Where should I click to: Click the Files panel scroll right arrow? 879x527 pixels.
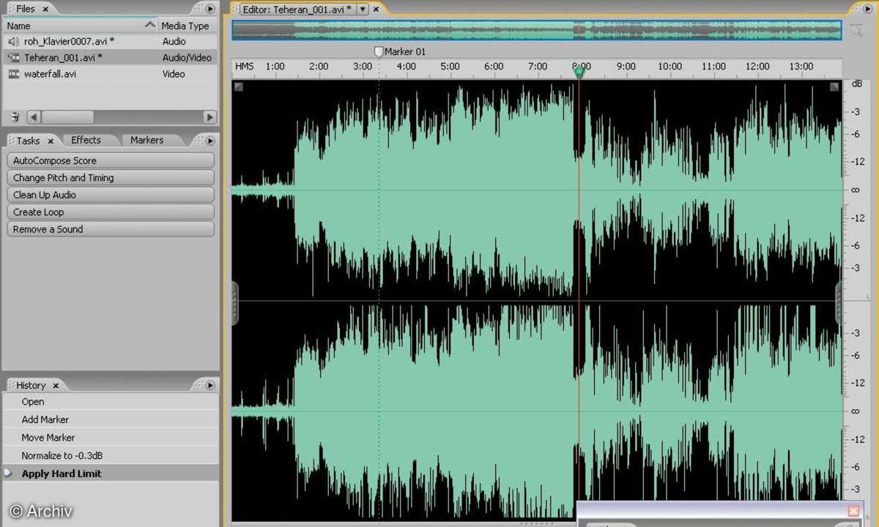pos(209,117)
